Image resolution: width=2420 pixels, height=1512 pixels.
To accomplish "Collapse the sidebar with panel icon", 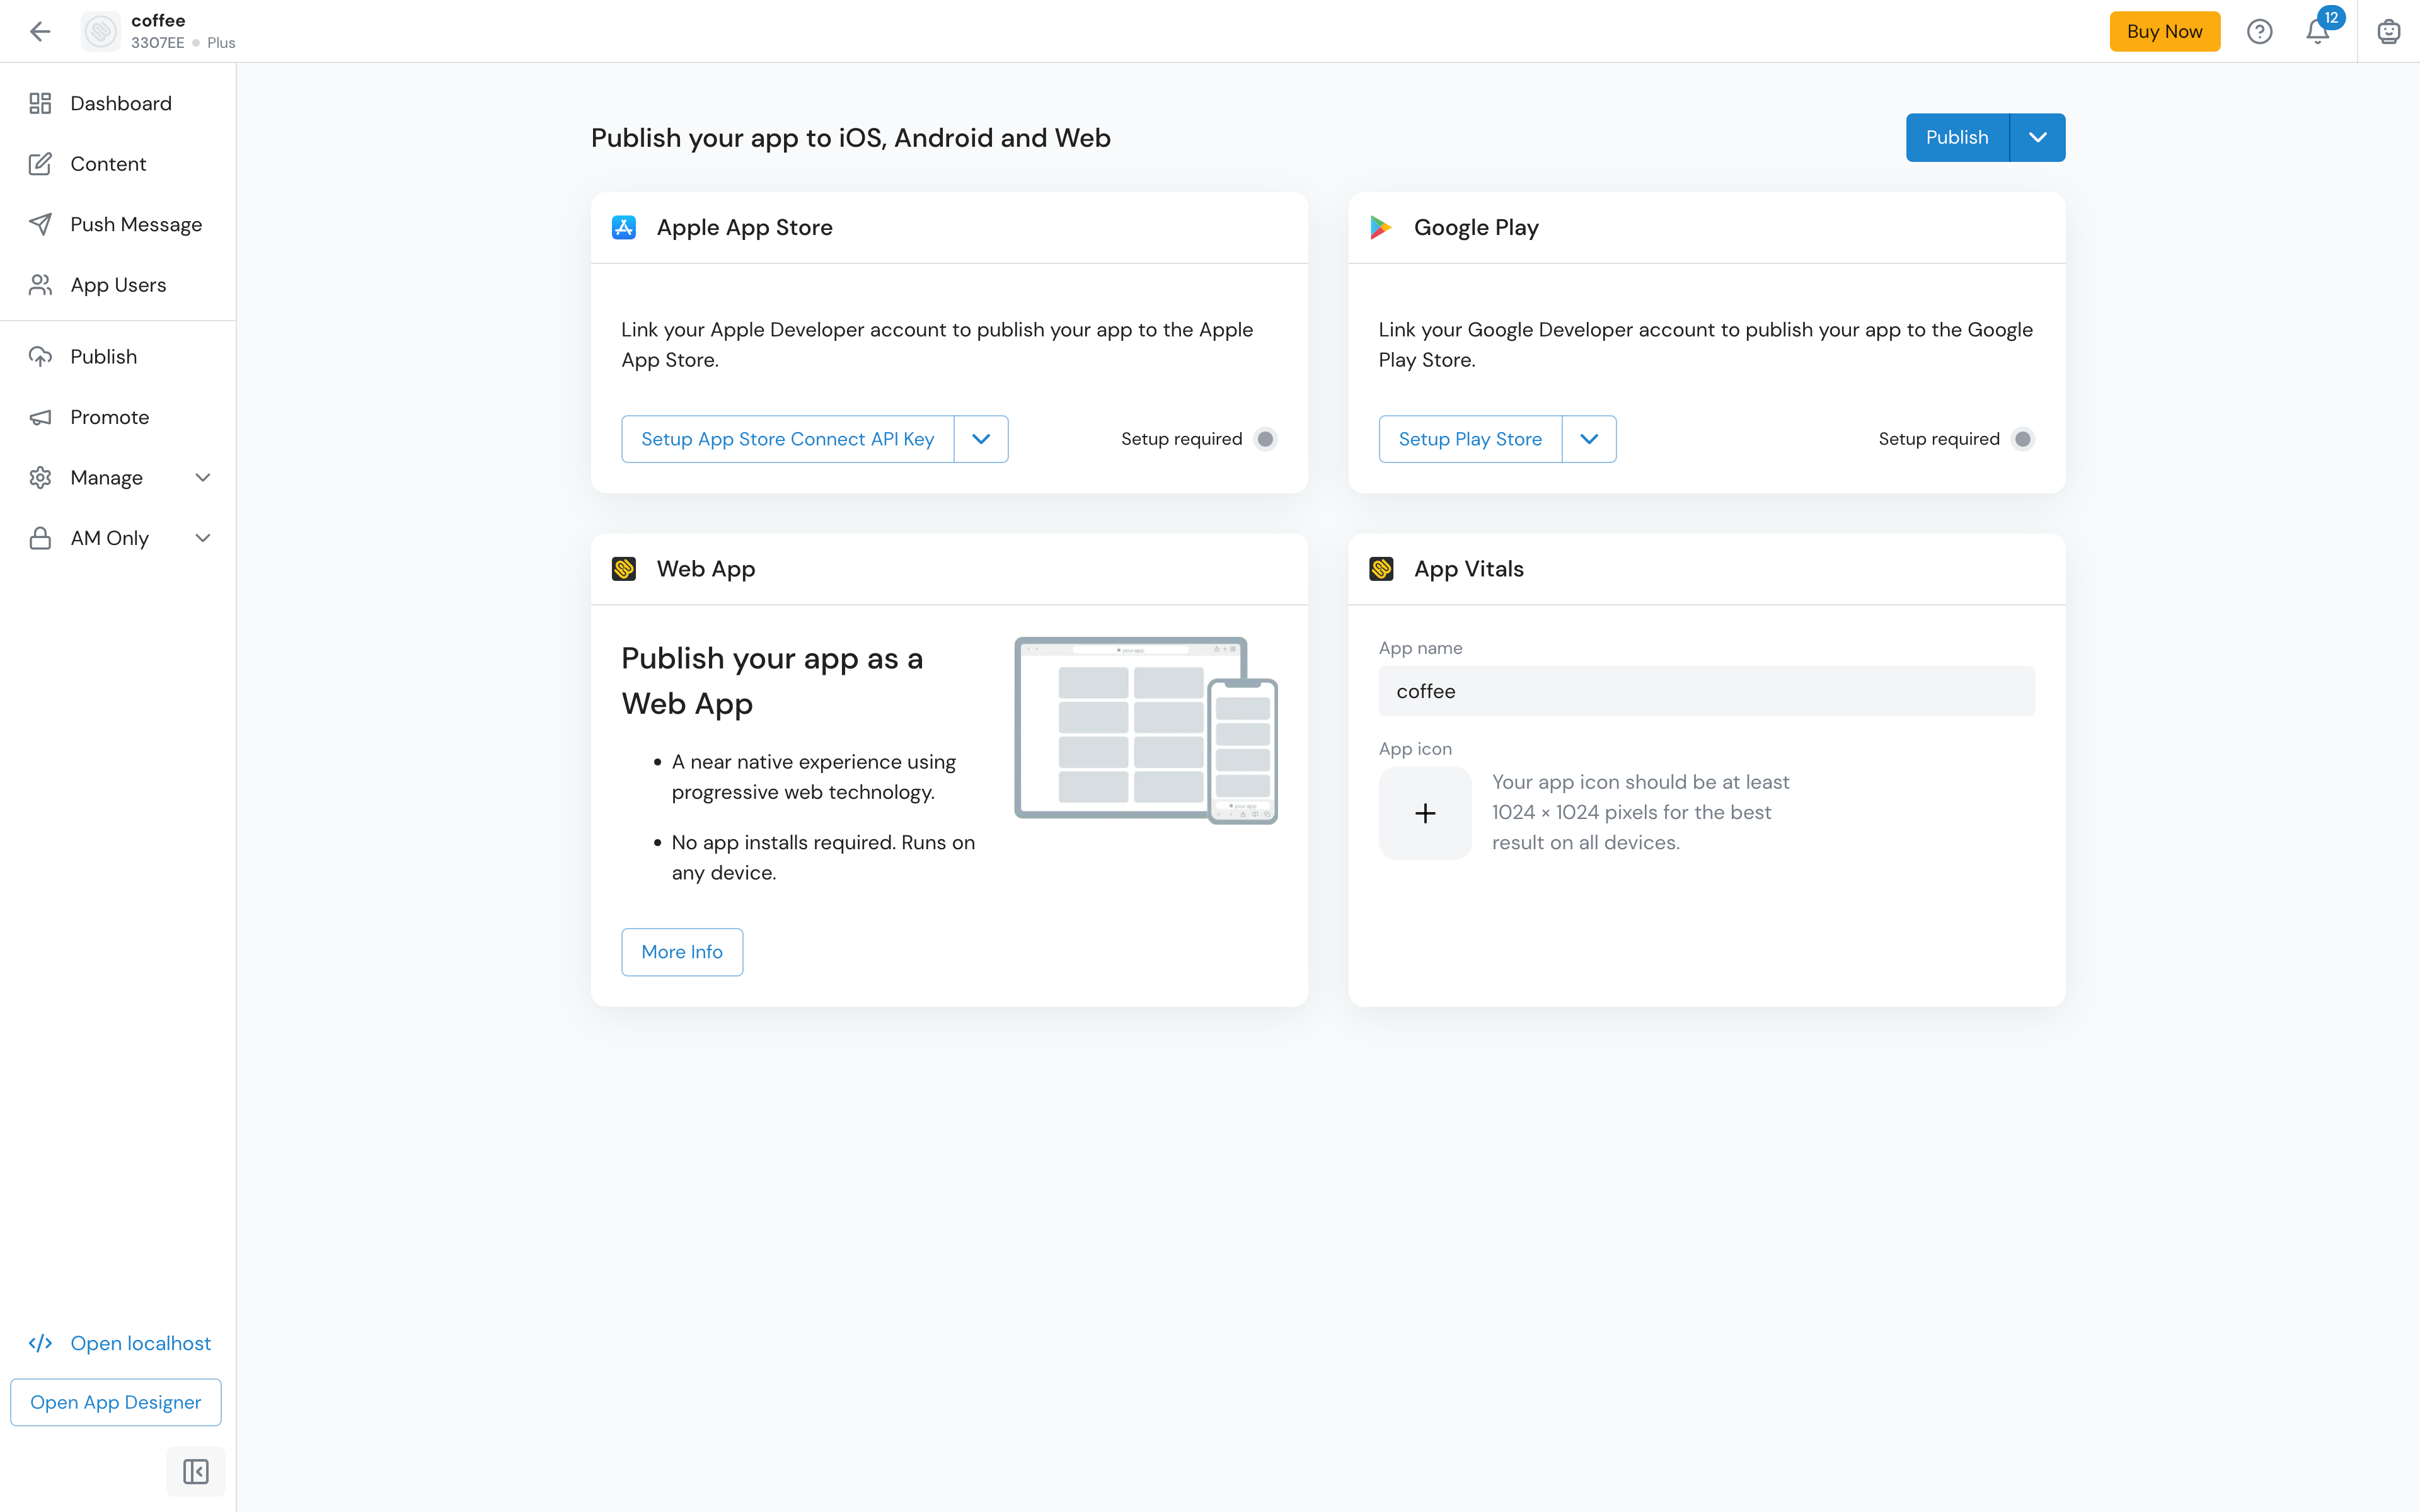I will pyautogui.click(x=196, y=1471).
